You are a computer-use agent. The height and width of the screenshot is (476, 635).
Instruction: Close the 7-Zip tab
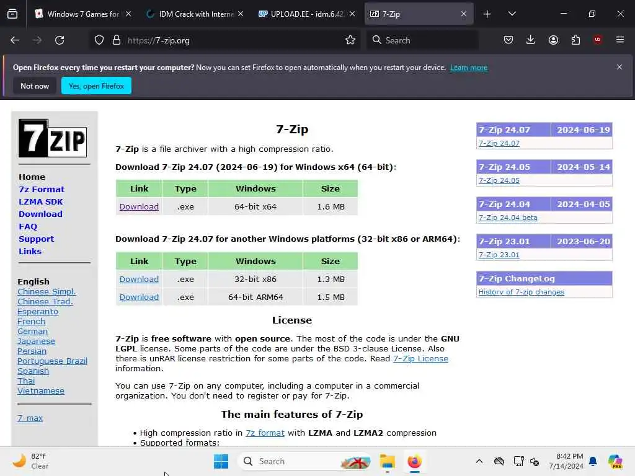(464, 14)
